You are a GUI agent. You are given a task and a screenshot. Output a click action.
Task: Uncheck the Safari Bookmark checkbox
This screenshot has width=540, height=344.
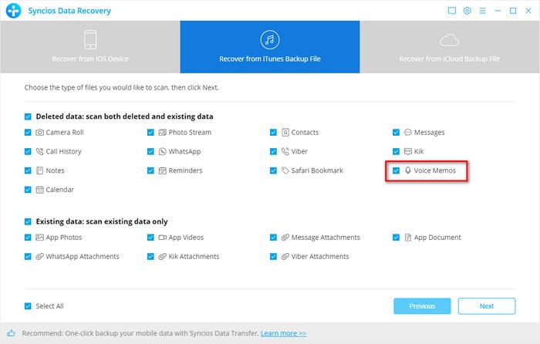pyautogui.click(x=273, y=170)
